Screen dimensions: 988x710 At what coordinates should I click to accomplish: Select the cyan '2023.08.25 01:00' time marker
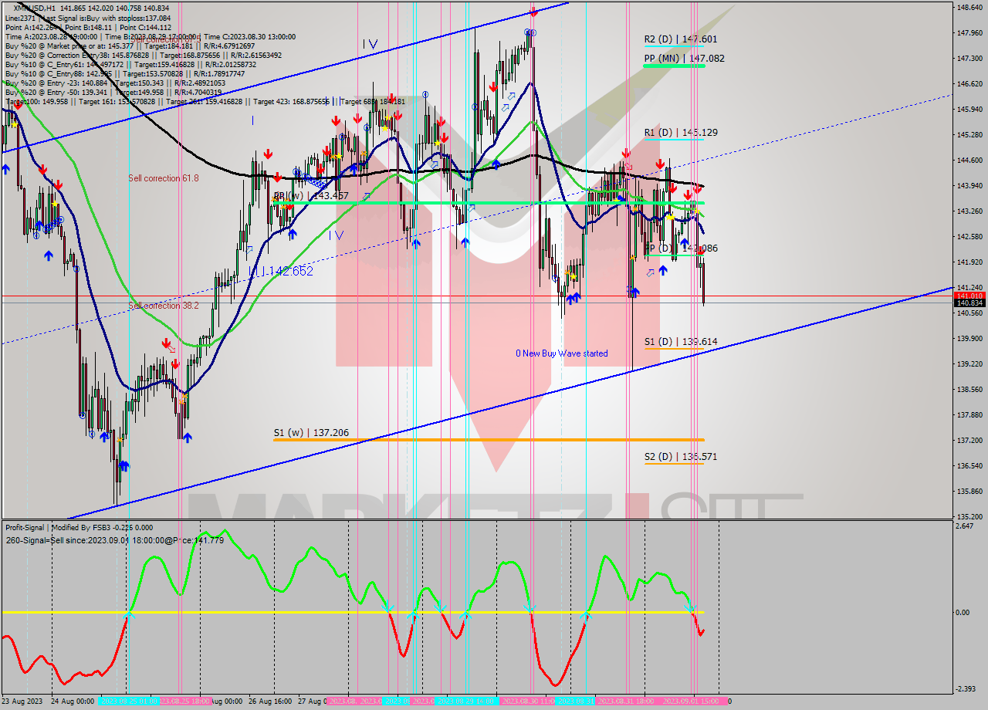click(129, 702)
